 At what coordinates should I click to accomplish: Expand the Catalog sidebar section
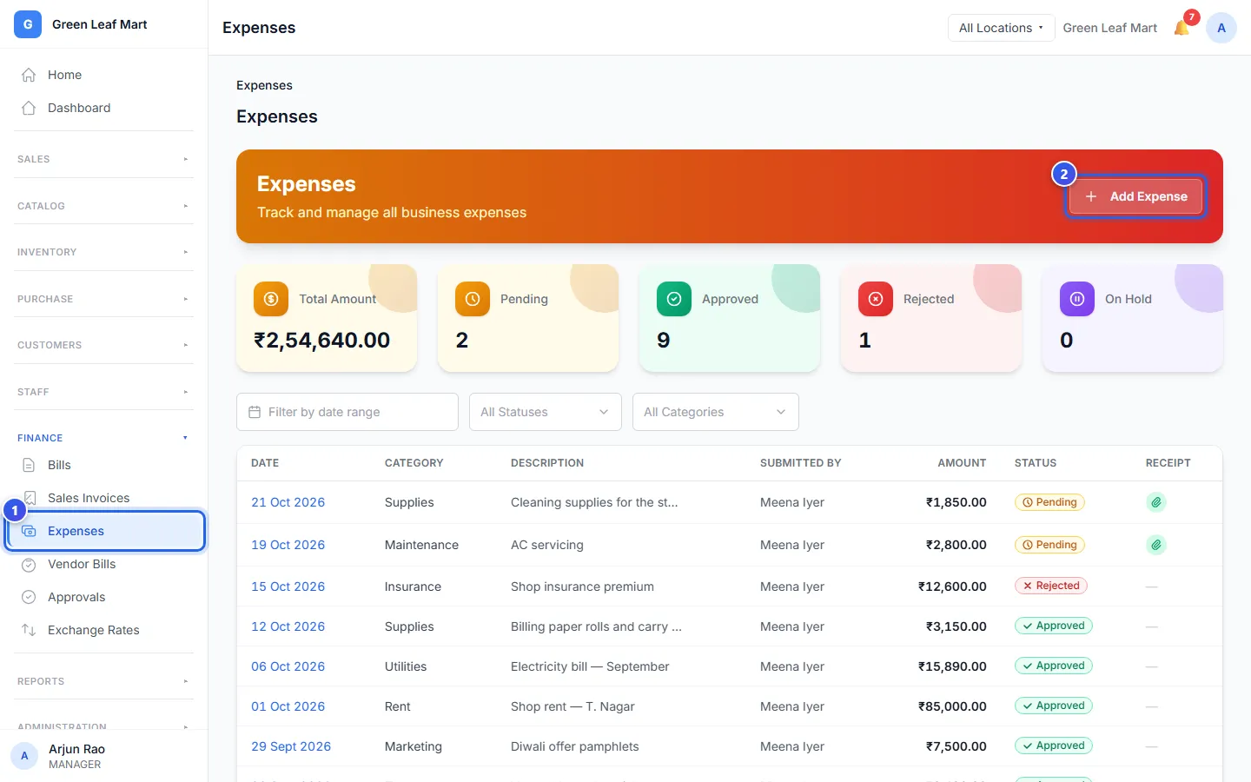click(x=103, y=206)
